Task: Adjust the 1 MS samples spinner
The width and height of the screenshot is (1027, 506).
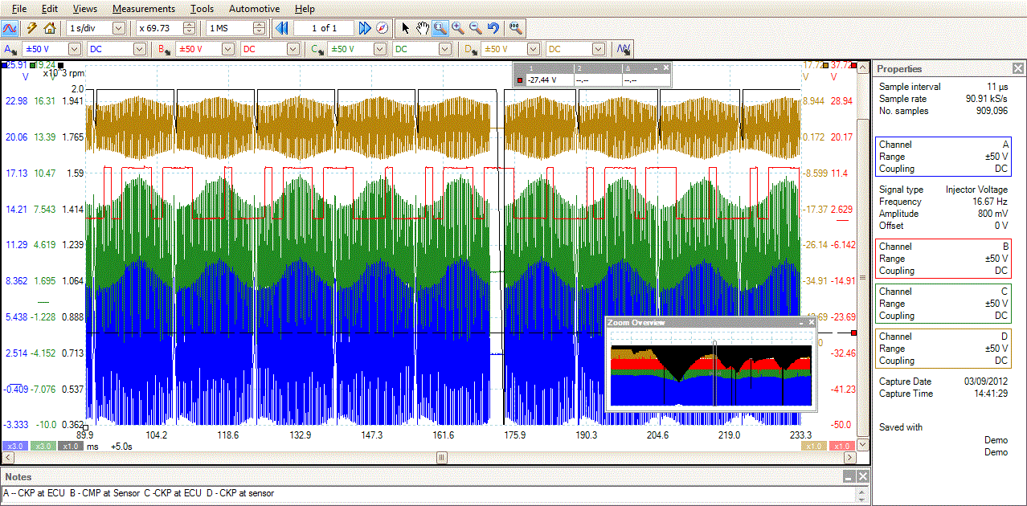Action: click(259, 28)
